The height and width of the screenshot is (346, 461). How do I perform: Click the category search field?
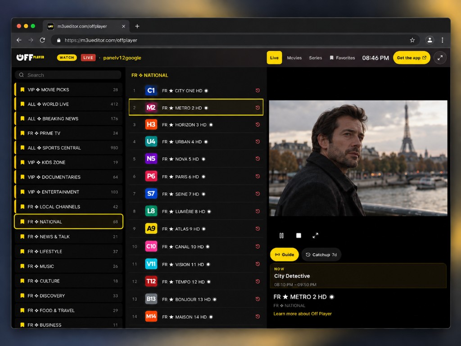pyautogui.click(x=68, y=75)
